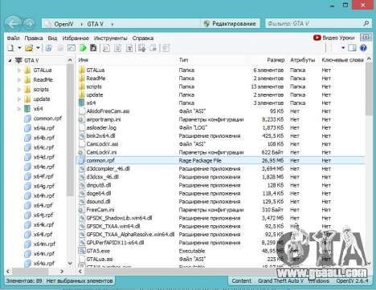376x290 pixels.
Task: Click the save disk toolbar icon
Action: point(93,48)
